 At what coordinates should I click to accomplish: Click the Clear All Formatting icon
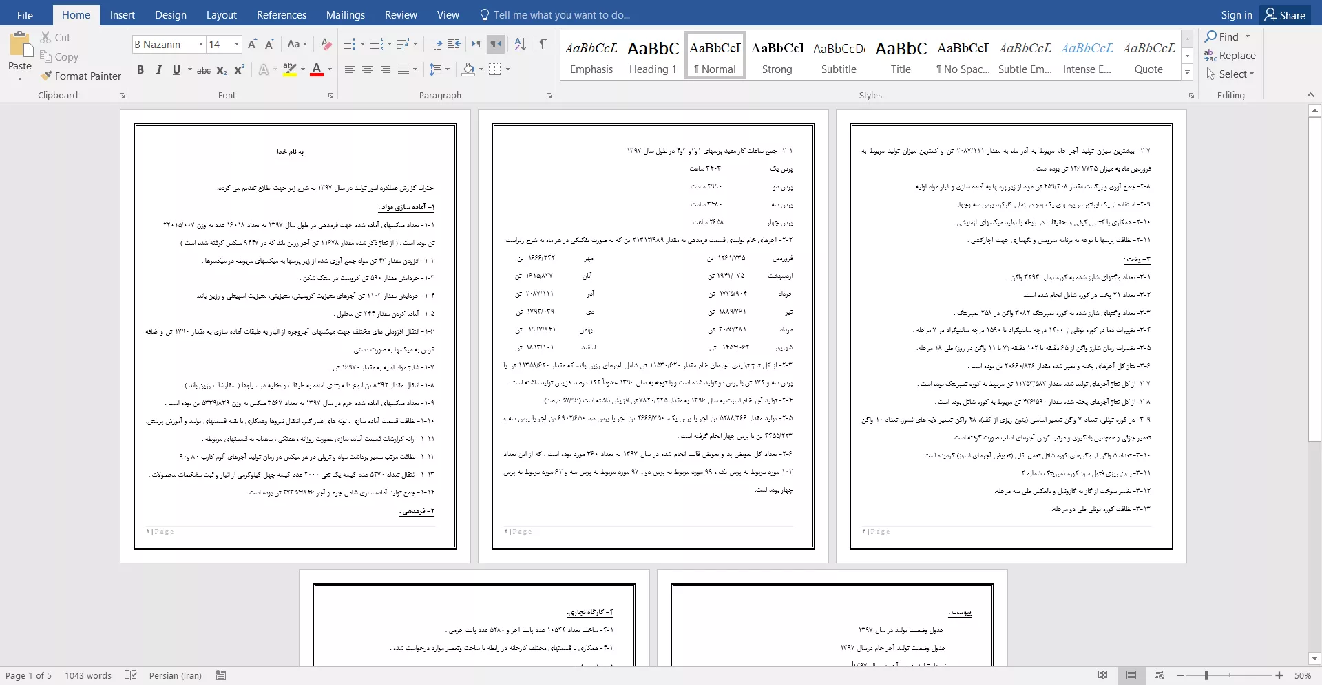[x=326, y=45]
